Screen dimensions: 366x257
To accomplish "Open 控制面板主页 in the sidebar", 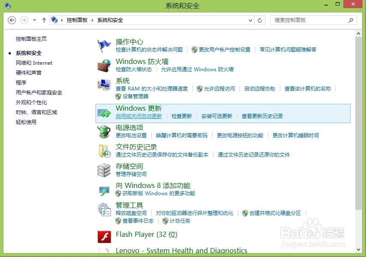I will (x=31, y=39).
